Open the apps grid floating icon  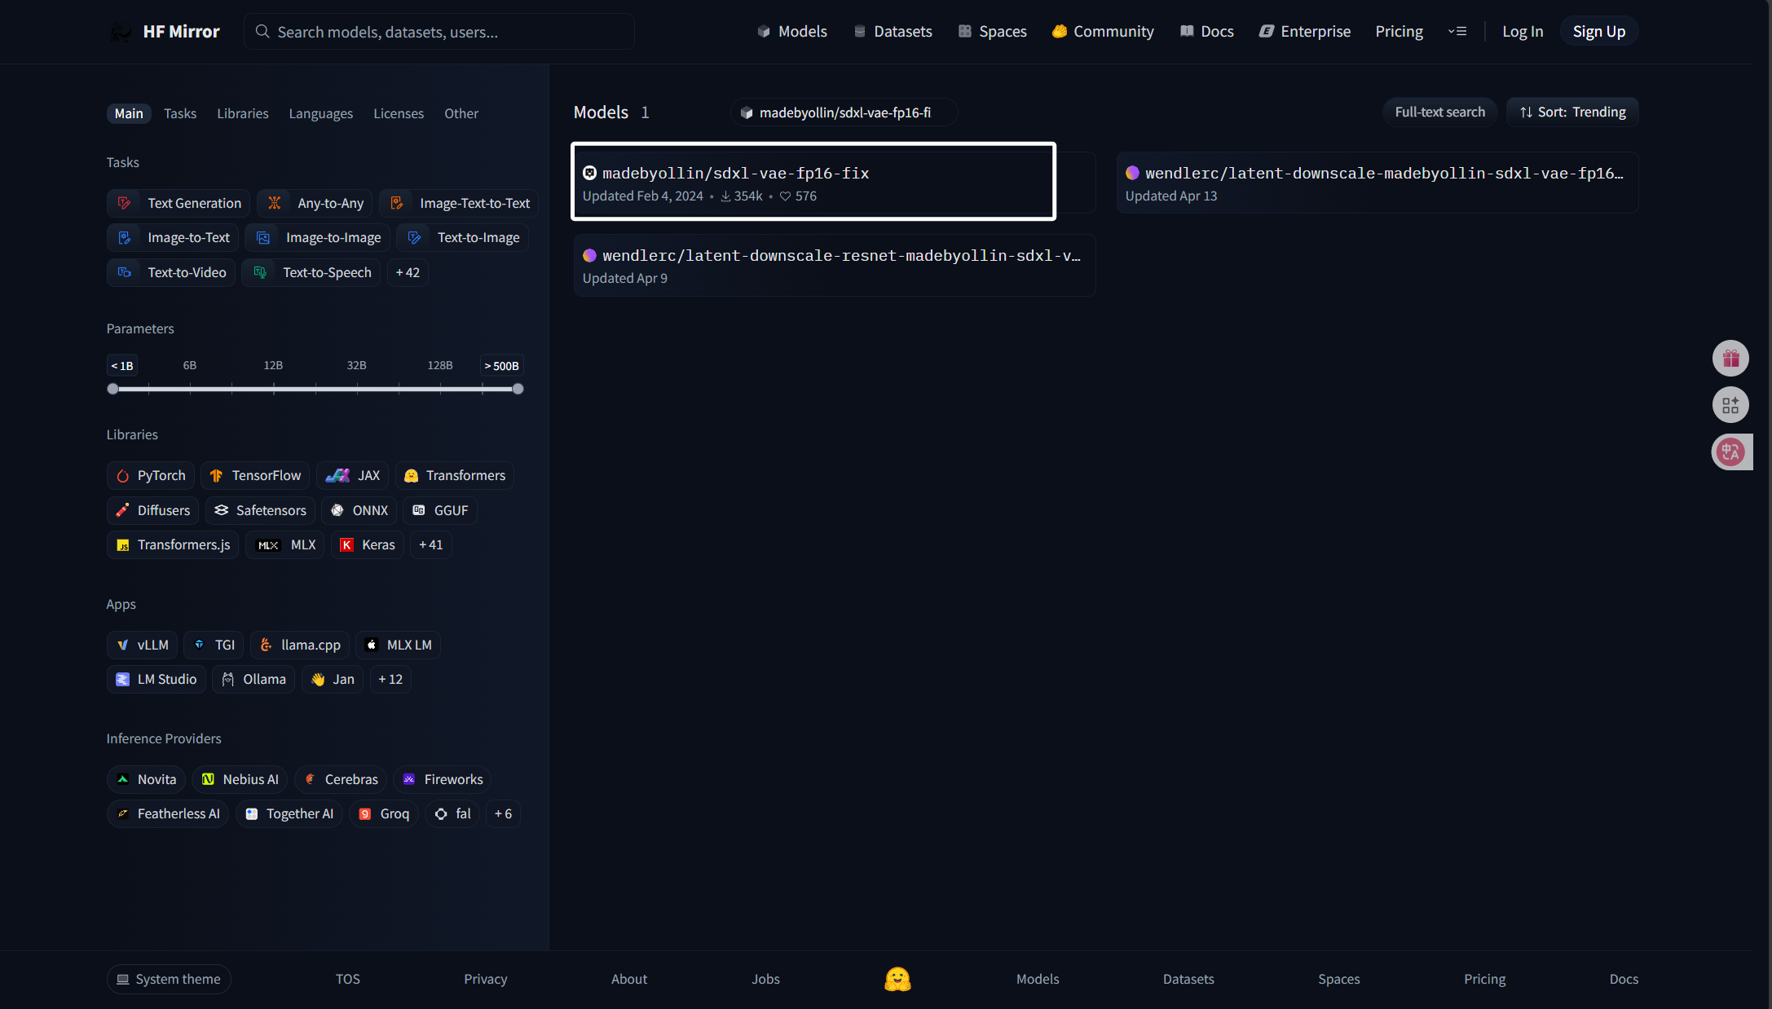pyautogui.click(x=1730, y=405)
